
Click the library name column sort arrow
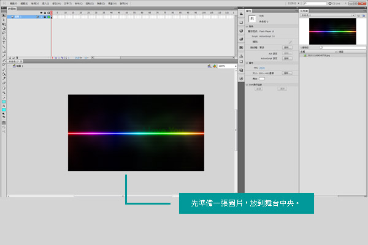pyautogui.click(x=336, y=52)
